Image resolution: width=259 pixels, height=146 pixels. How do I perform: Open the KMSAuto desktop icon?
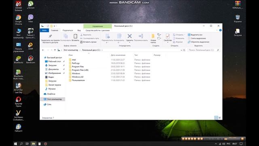[238, 5]
